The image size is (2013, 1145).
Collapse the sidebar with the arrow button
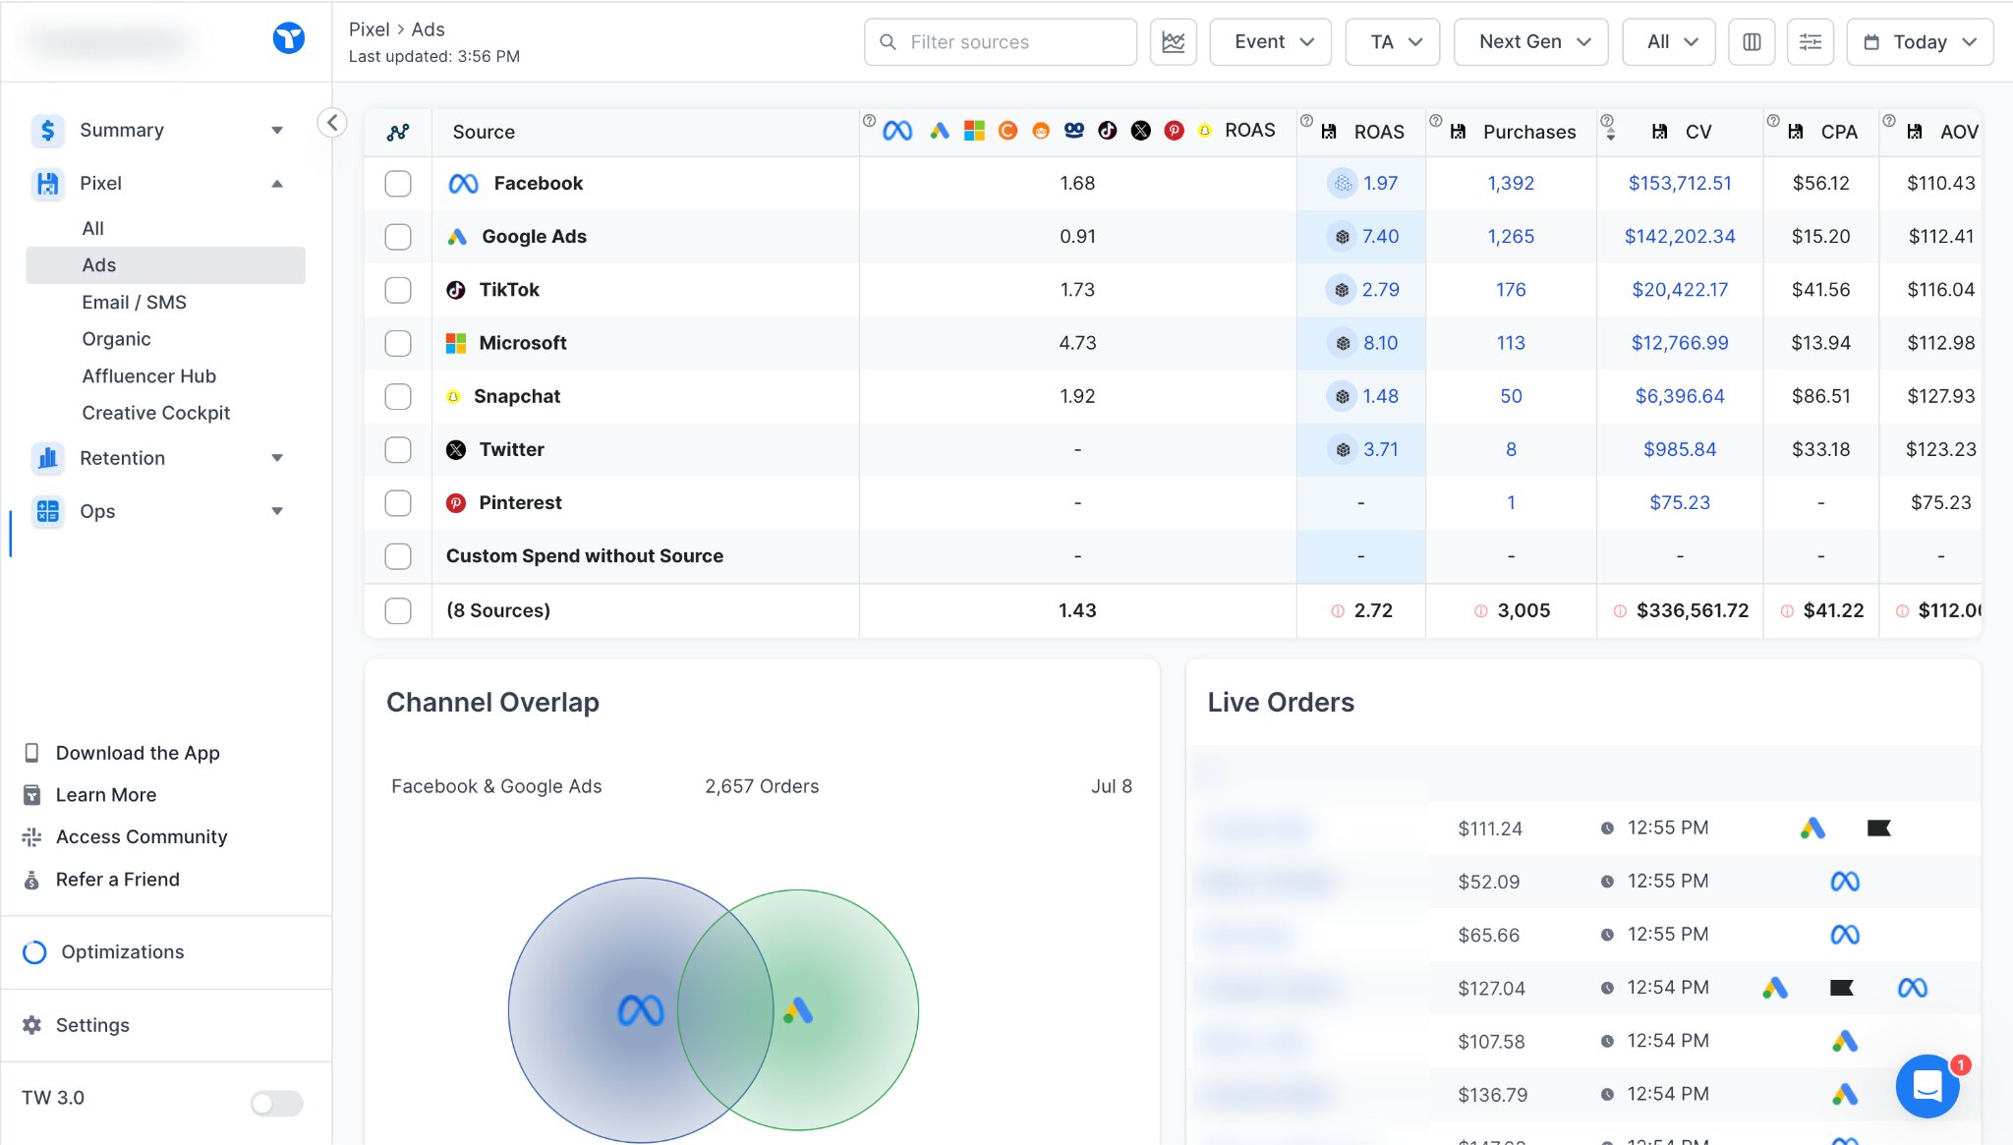(332, 123)
